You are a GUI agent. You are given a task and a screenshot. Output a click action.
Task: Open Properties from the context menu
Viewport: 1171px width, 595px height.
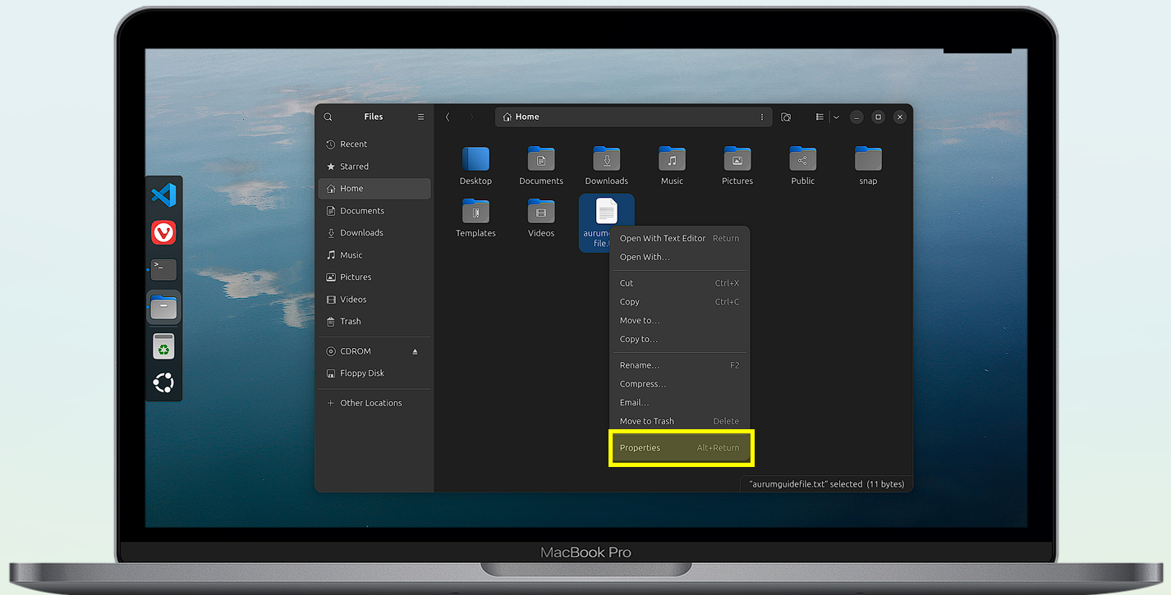679,448
